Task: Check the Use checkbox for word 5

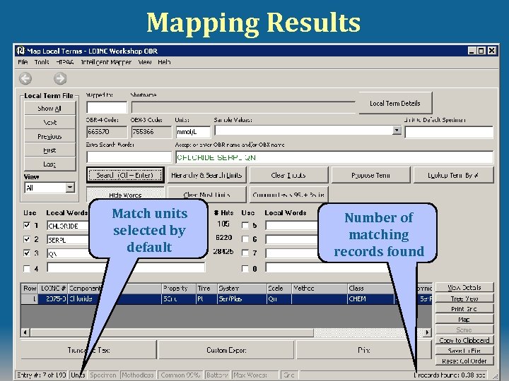Action: 245,225
